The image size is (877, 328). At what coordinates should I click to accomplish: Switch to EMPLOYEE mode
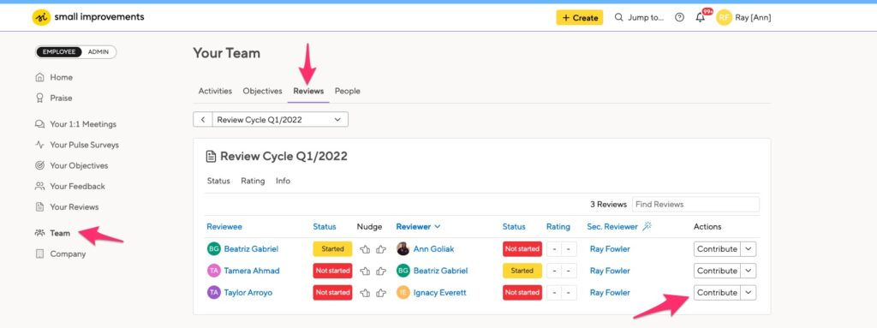click(x=59, y=52)
